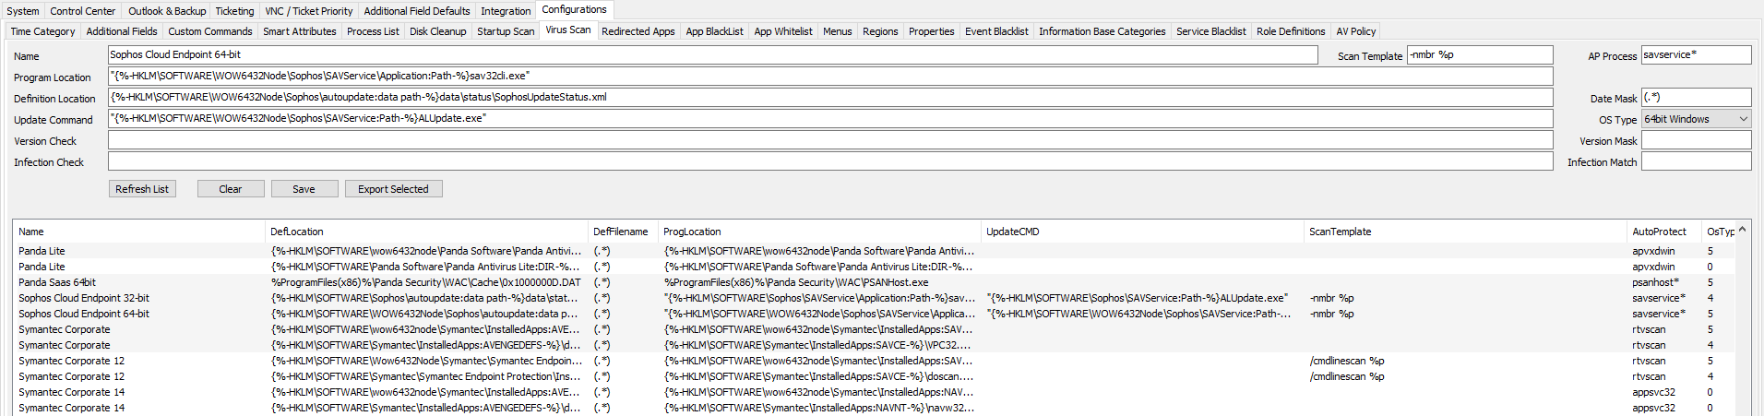Open the Properties sub-tab
This screenshot has width=1764, height=416.
click(932, 31)
